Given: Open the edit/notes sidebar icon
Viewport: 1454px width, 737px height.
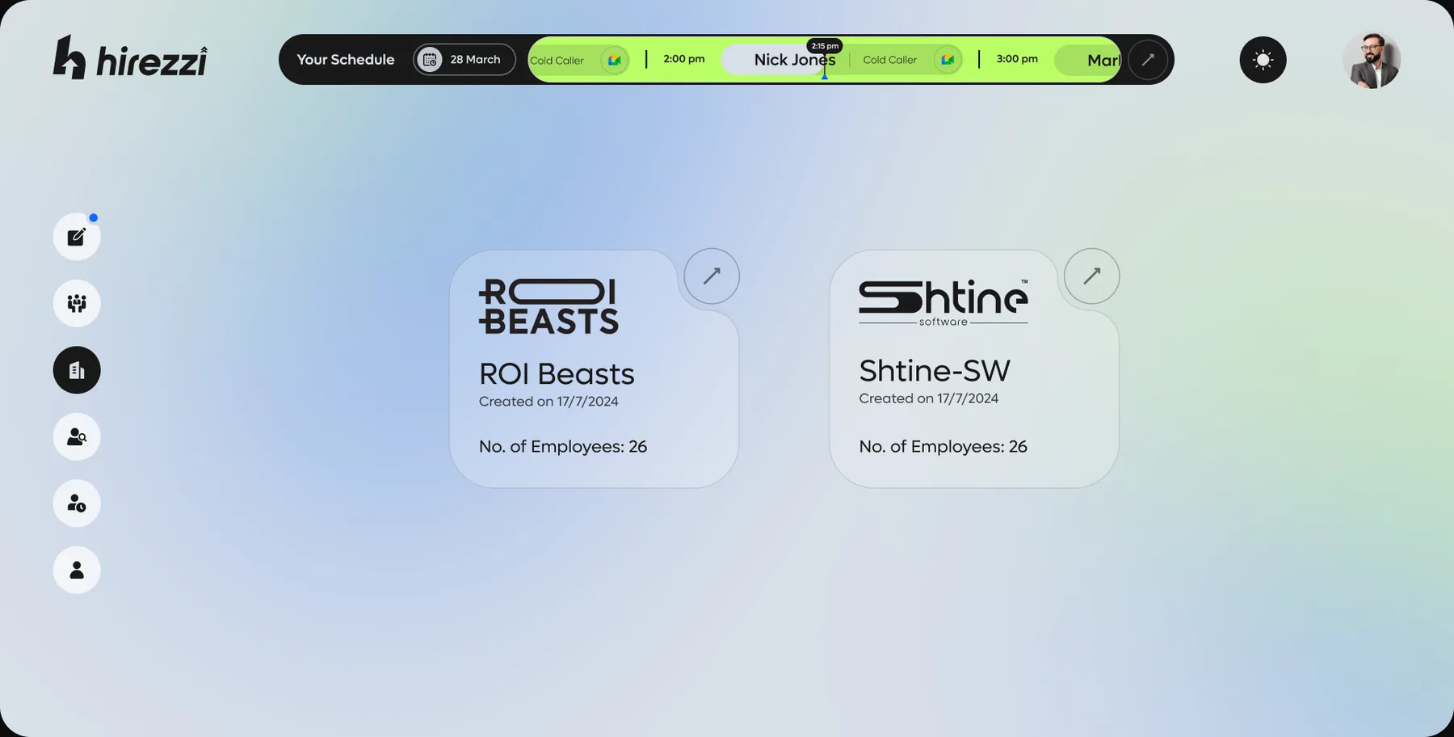Looking at the screenshot, I should 77,237.
